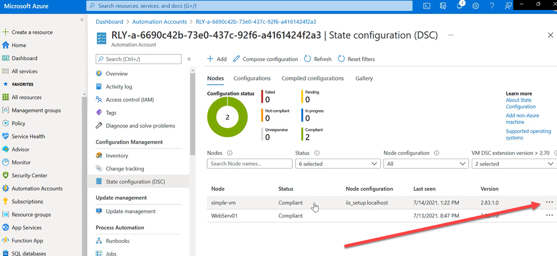The image size is (557, 256).
Task: Click Automation Accounts breadcrumb link
Action: coord(159,22)
